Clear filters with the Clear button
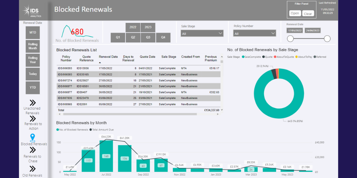The height and width of the screenshot is (178, 357). point(308,14)
